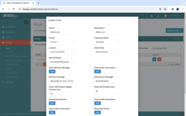Open Workflow Setting menu item
This screenshot has width=186, height=116.
(12, 72)
